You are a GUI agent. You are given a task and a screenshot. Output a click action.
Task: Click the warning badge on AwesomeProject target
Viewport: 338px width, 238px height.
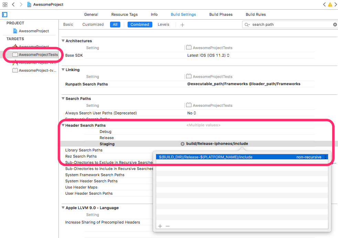click(x=15, y=46)
